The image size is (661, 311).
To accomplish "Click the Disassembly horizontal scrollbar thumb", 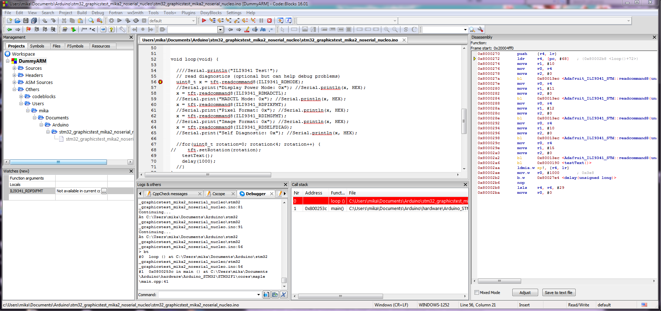I will coord(499,281).
